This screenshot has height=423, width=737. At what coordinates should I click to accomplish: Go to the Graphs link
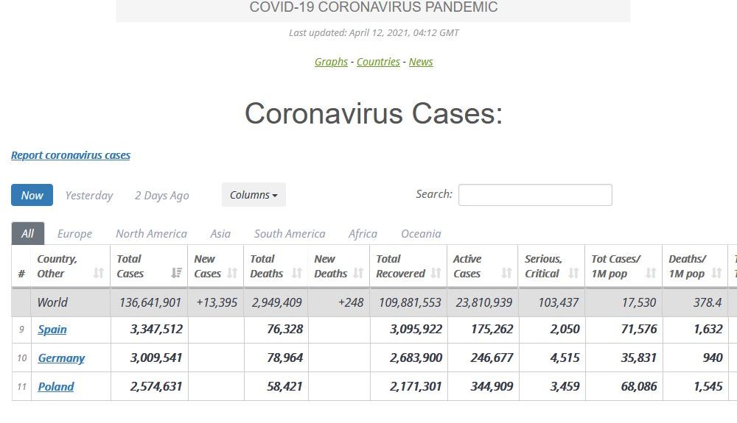331,62
